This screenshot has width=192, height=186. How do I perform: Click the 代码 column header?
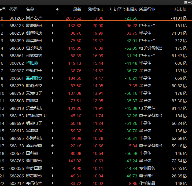tap(13, 9)
